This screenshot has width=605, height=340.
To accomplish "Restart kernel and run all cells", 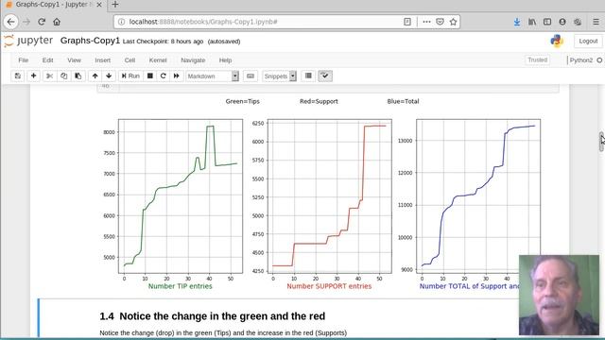I will (177, 76).
